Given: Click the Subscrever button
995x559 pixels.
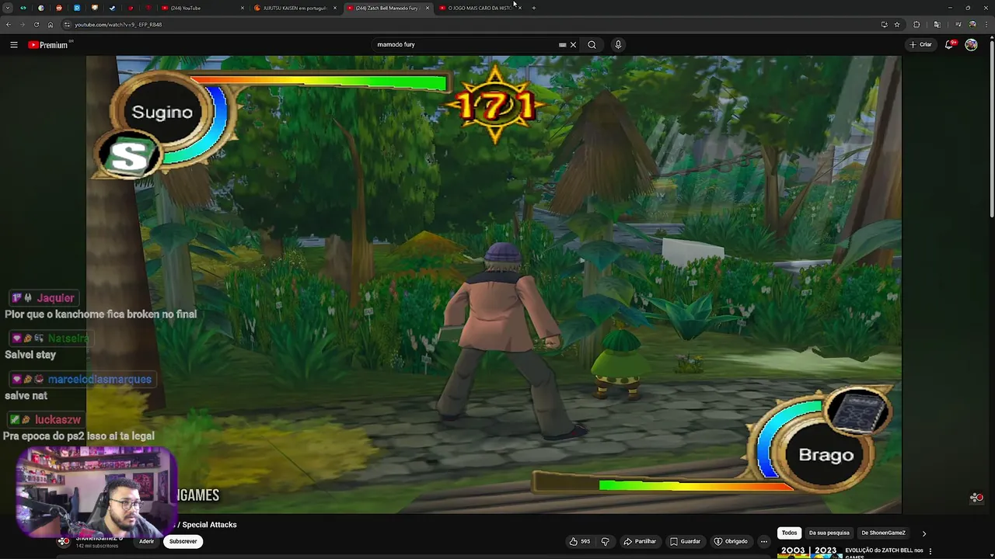Looking at the screenshot, I should (183, 541).
